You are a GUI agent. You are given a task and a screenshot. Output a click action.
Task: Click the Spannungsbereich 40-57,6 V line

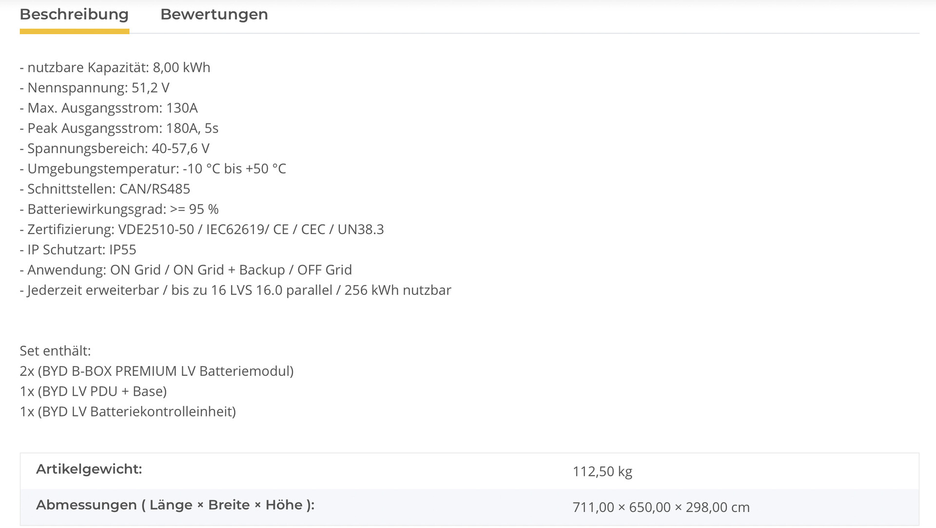[x=115, y=148]
